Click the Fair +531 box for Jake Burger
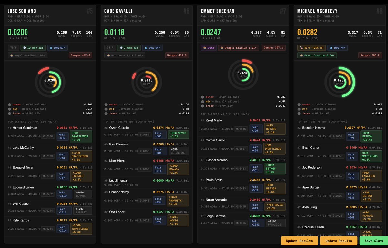Image resolution: width=388 pixels, height=248 pixels. [353, 196]
